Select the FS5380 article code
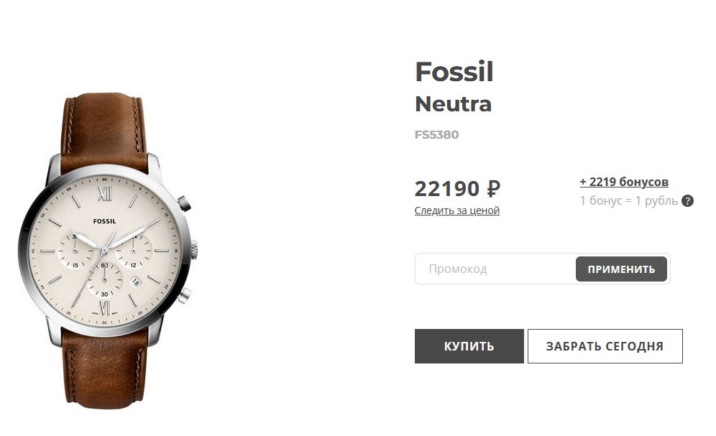 pyautogui.click(x=436, y=134)
